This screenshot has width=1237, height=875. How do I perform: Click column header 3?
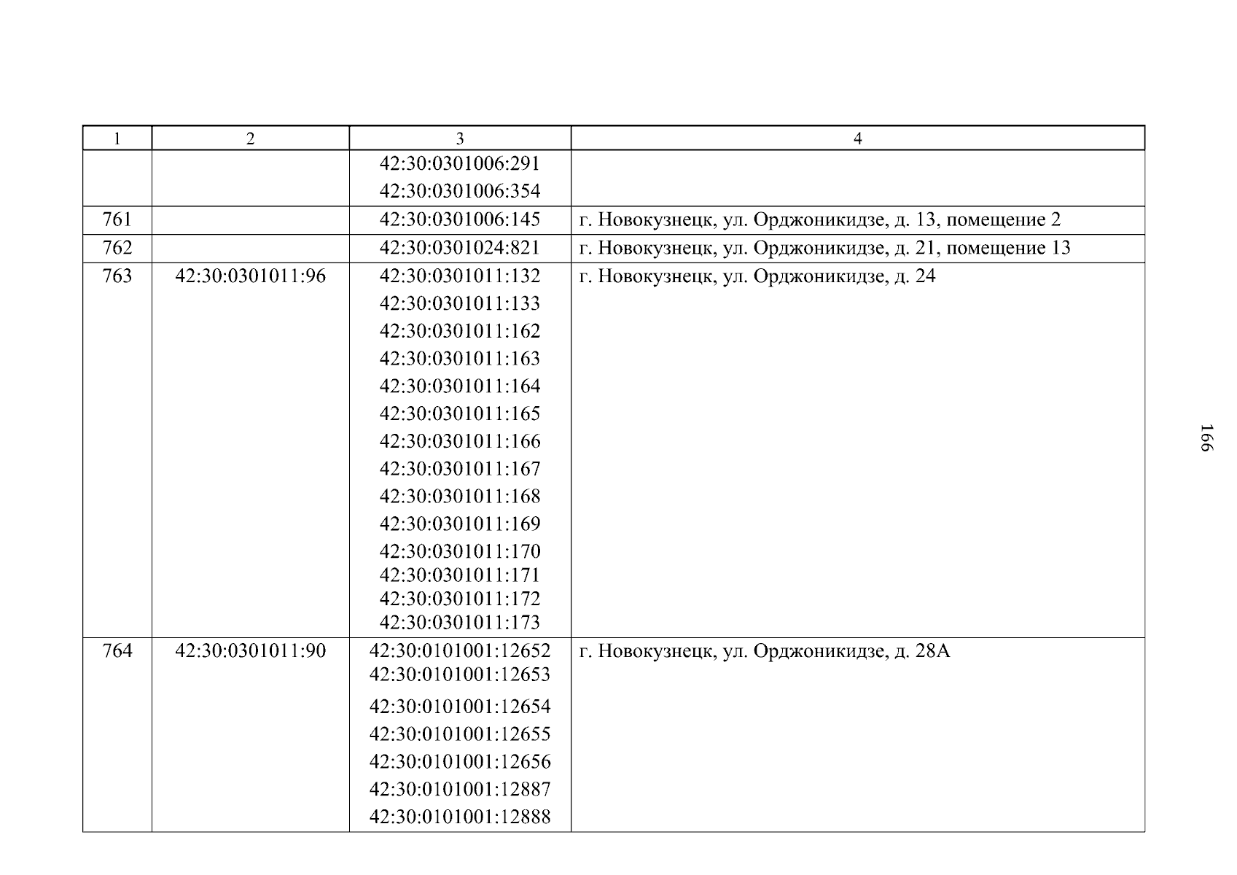click(x=460, y=139)
